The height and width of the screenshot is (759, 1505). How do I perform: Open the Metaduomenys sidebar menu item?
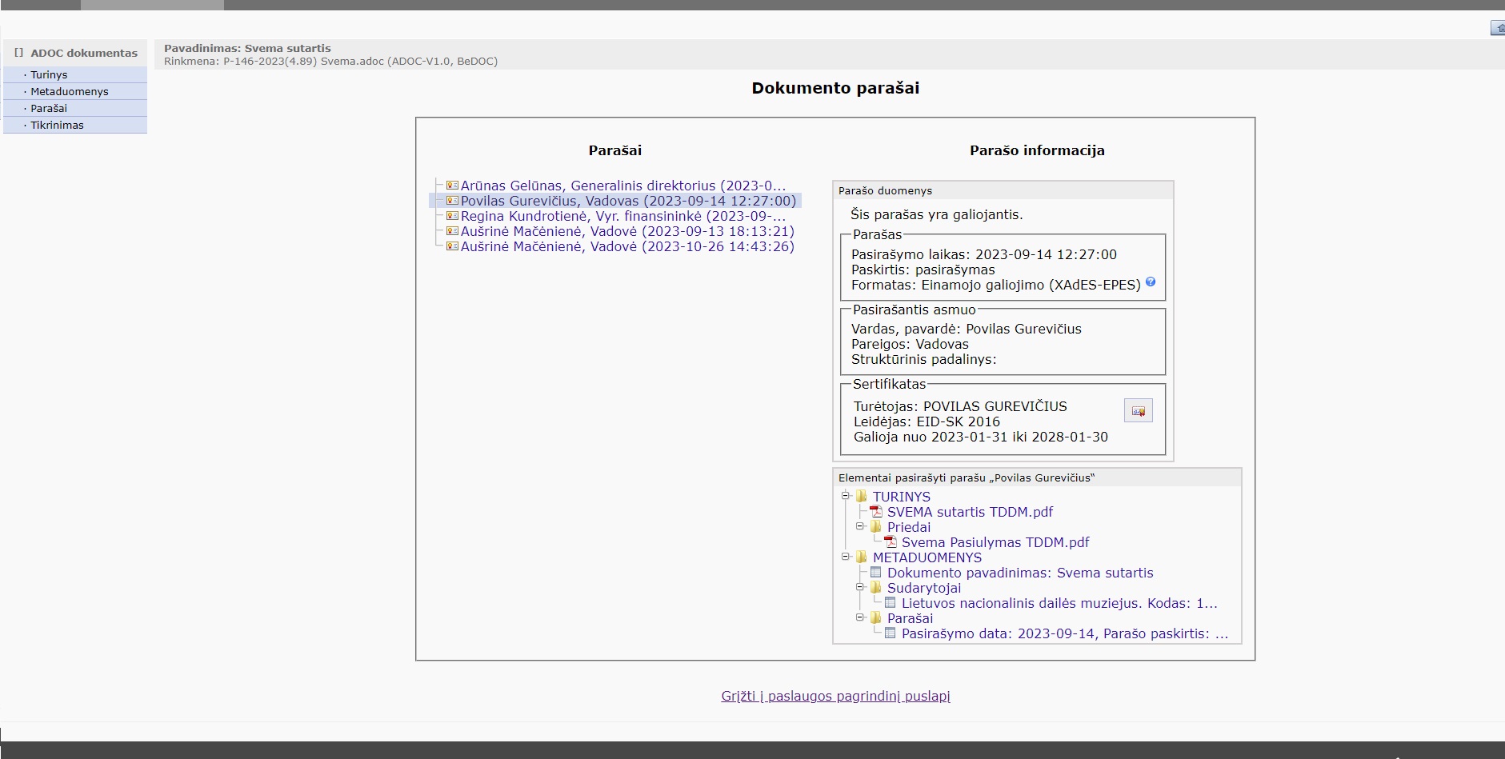point(69,91)
